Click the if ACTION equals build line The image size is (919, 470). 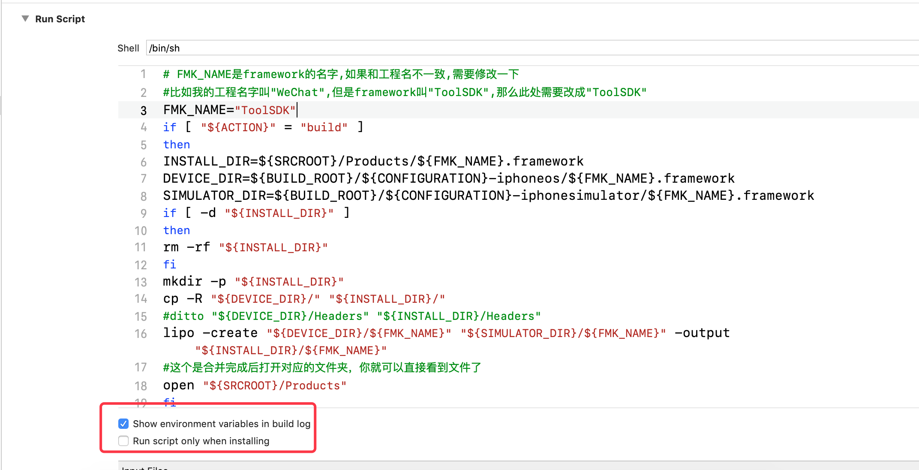pos(263,127)
